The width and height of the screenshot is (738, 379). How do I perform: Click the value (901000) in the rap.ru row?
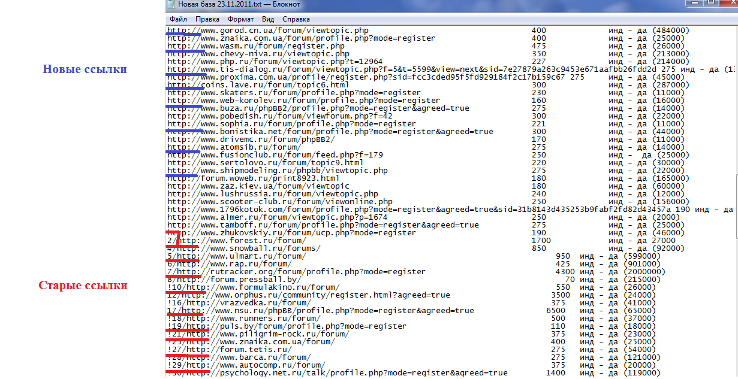pos(642,264)
